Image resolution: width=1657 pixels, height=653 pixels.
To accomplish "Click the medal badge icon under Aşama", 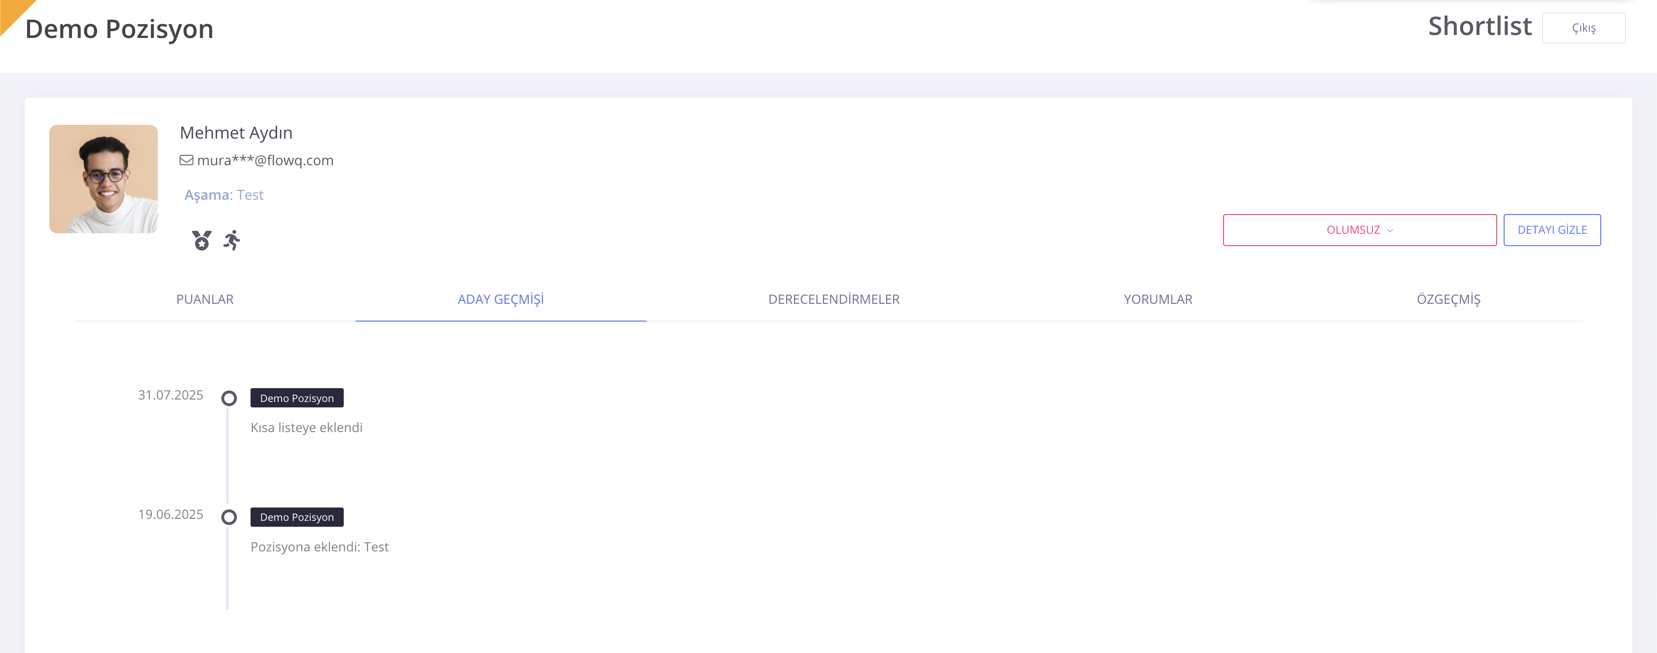I will coord(201,240).
